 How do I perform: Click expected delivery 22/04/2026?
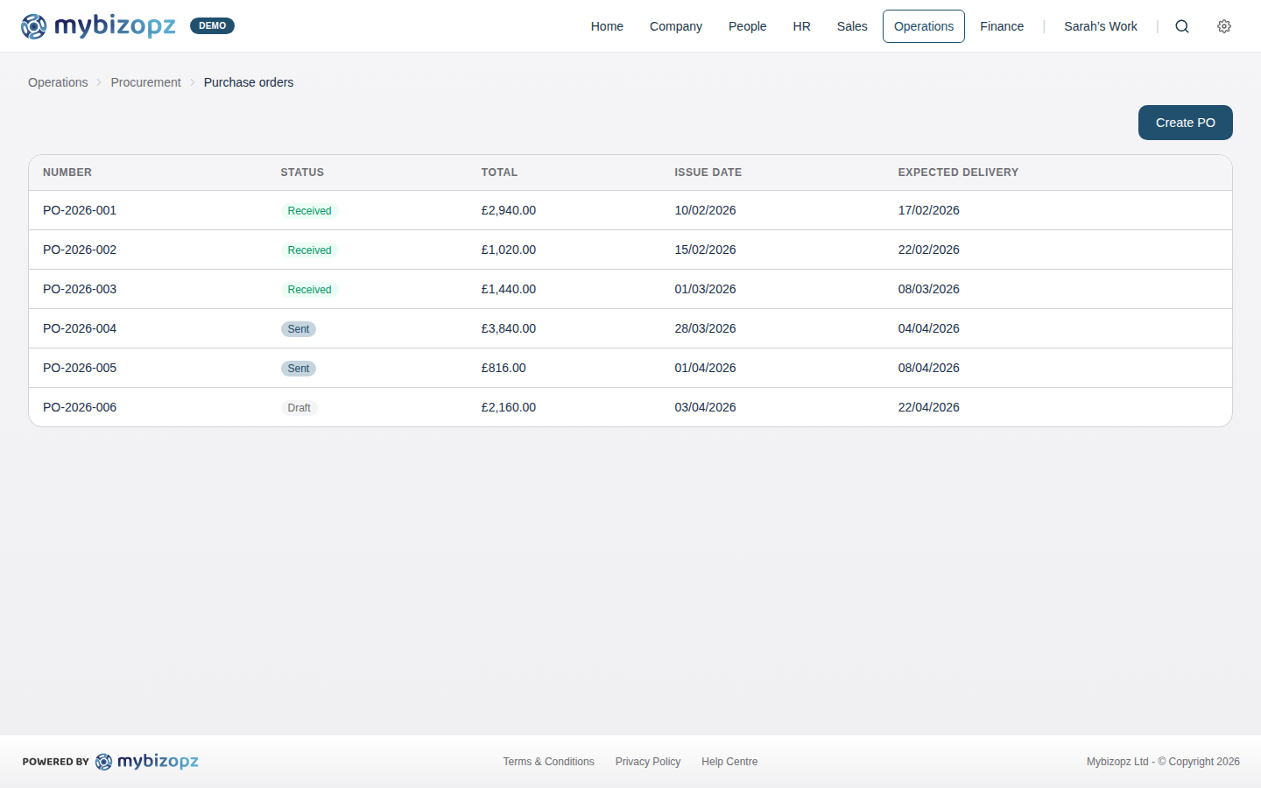pos(928,407)
